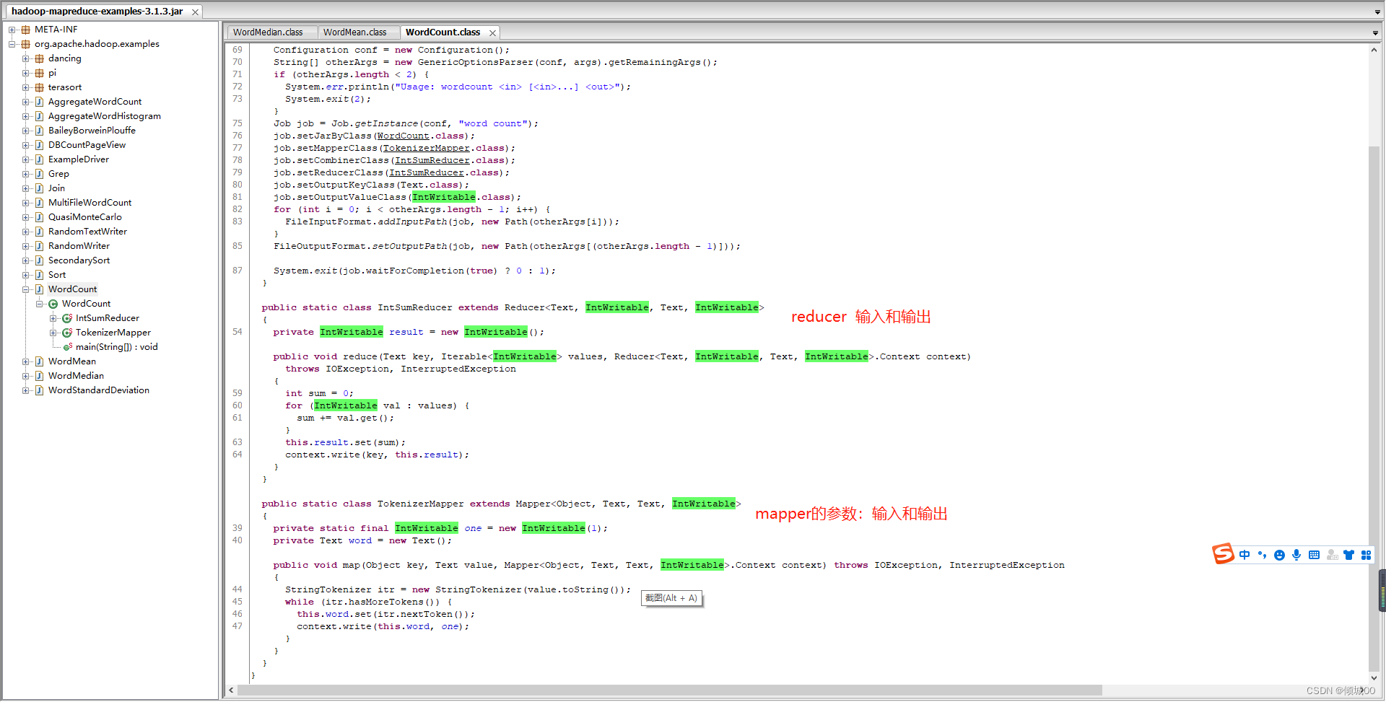Expand the dancing package node

[x=26, y=58]
